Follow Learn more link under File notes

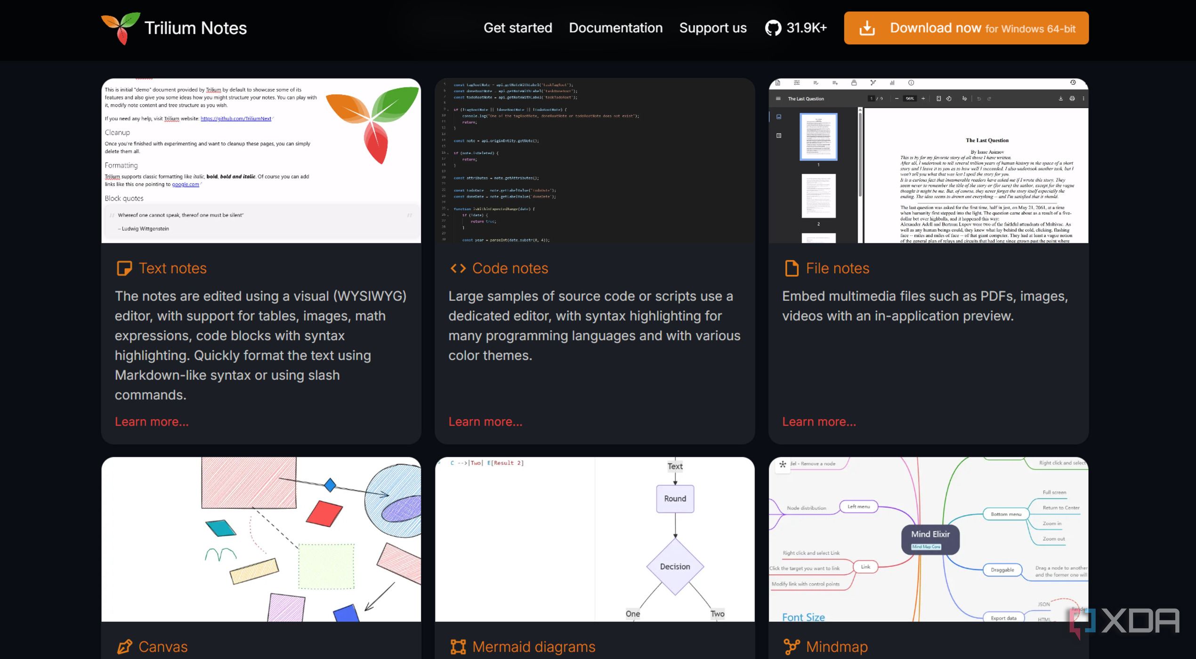pyautogui.click(x=819, y=422)
